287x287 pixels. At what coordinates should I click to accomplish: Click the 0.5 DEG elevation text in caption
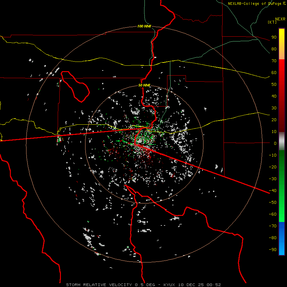tap(145, 285)
